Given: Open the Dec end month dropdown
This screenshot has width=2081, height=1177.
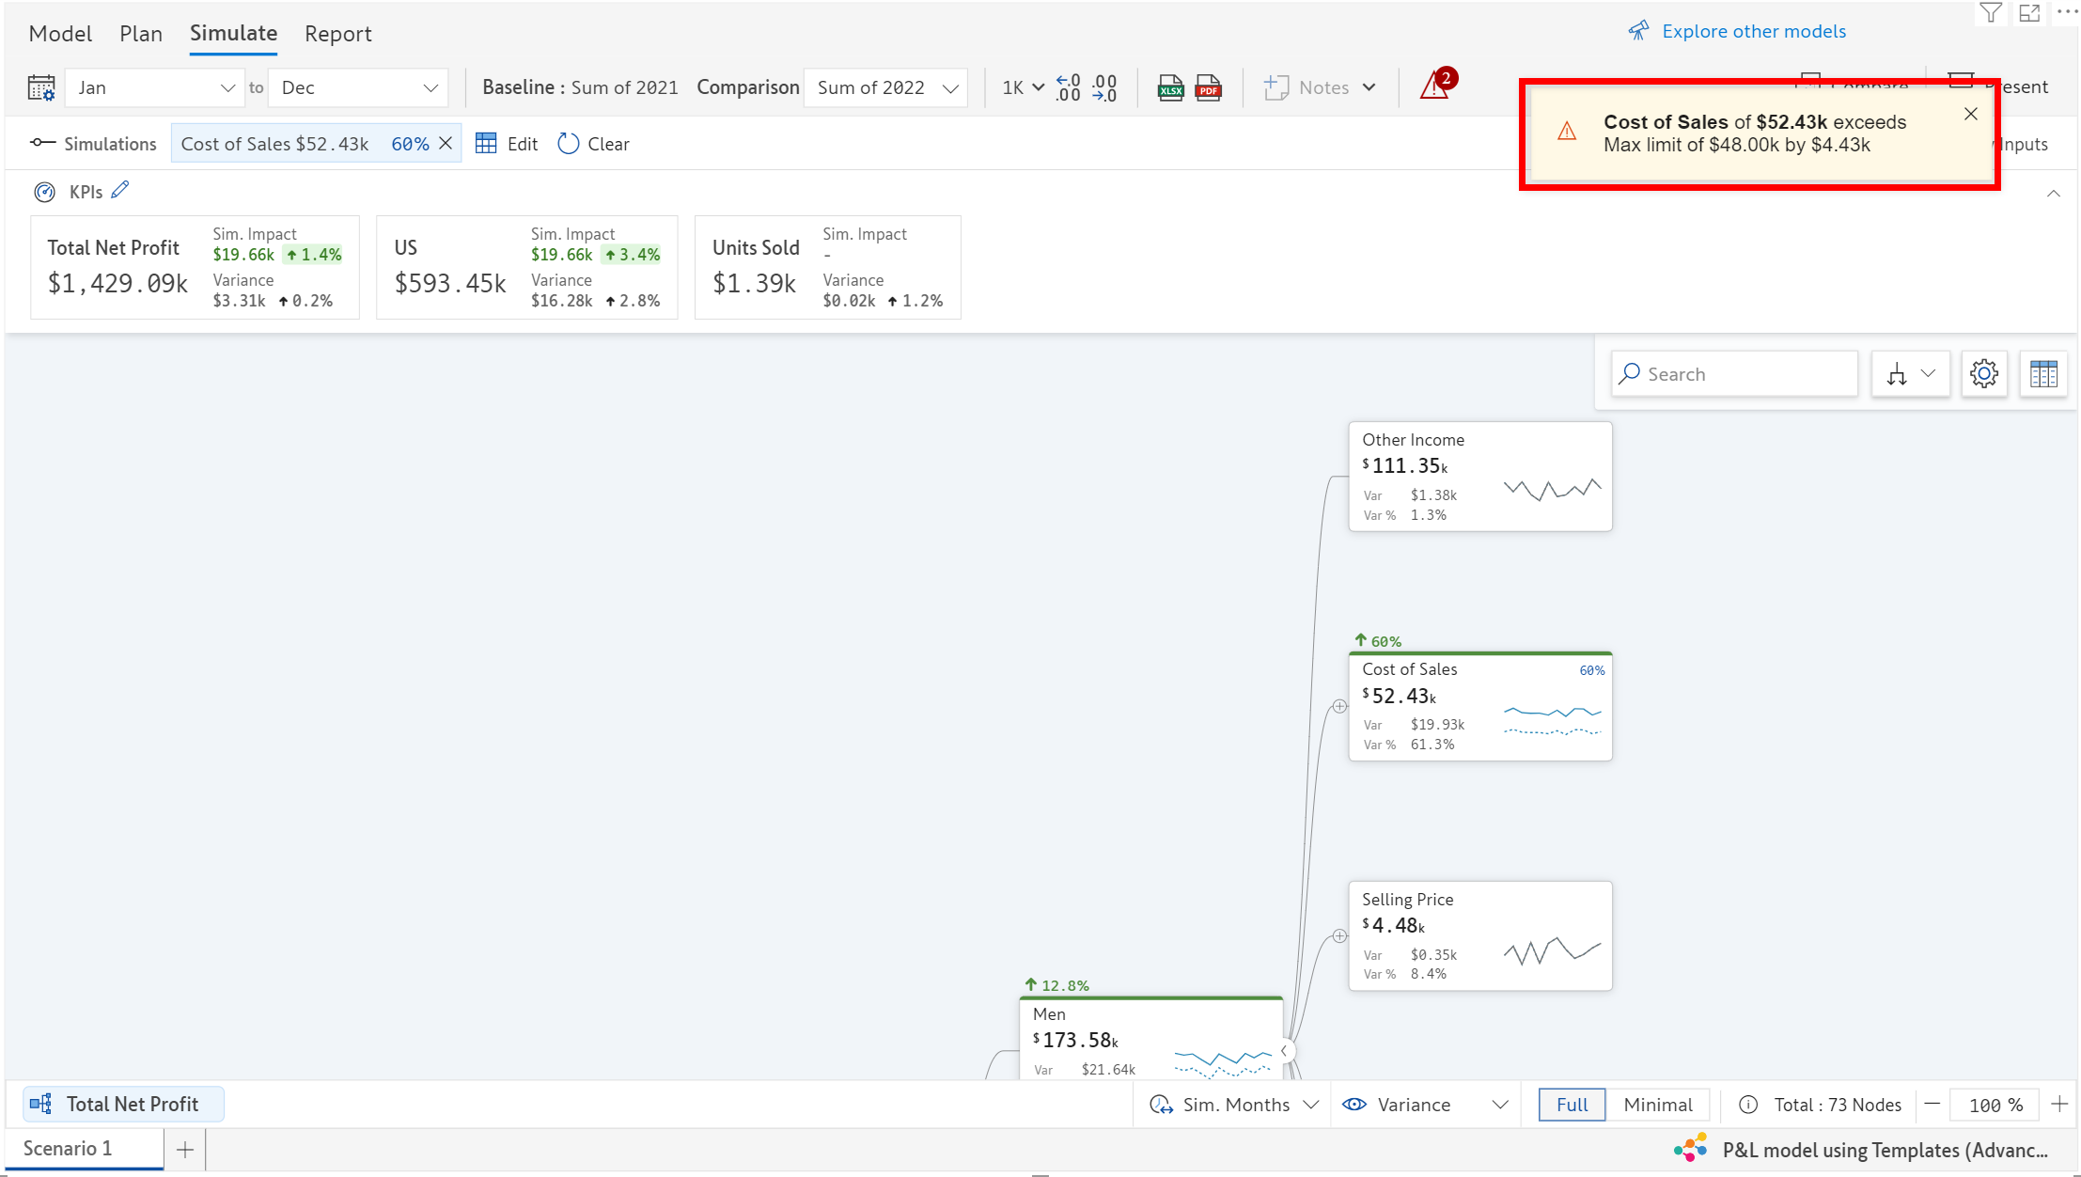Looking at the screenshot, I should click(x=359, y=87).
